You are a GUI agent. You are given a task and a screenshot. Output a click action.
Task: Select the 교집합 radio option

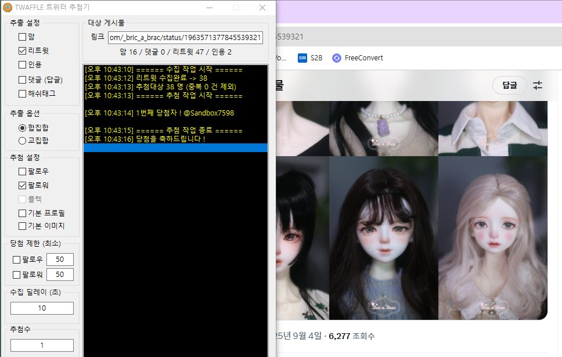pyautogui.click(x=22, y=140)
